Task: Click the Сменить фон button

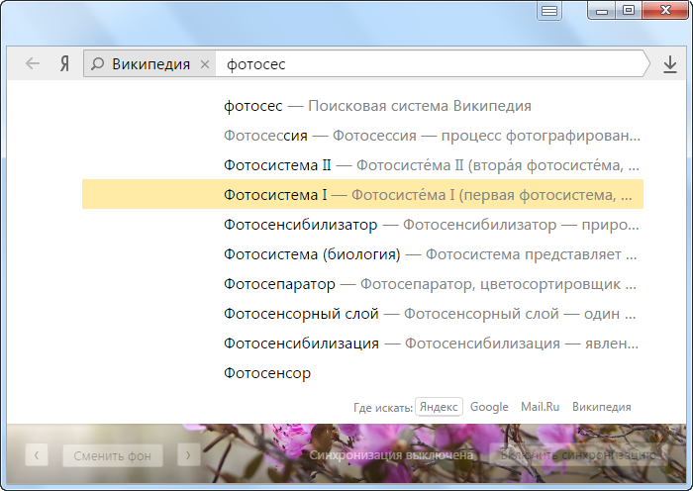Action: [112, 455]
